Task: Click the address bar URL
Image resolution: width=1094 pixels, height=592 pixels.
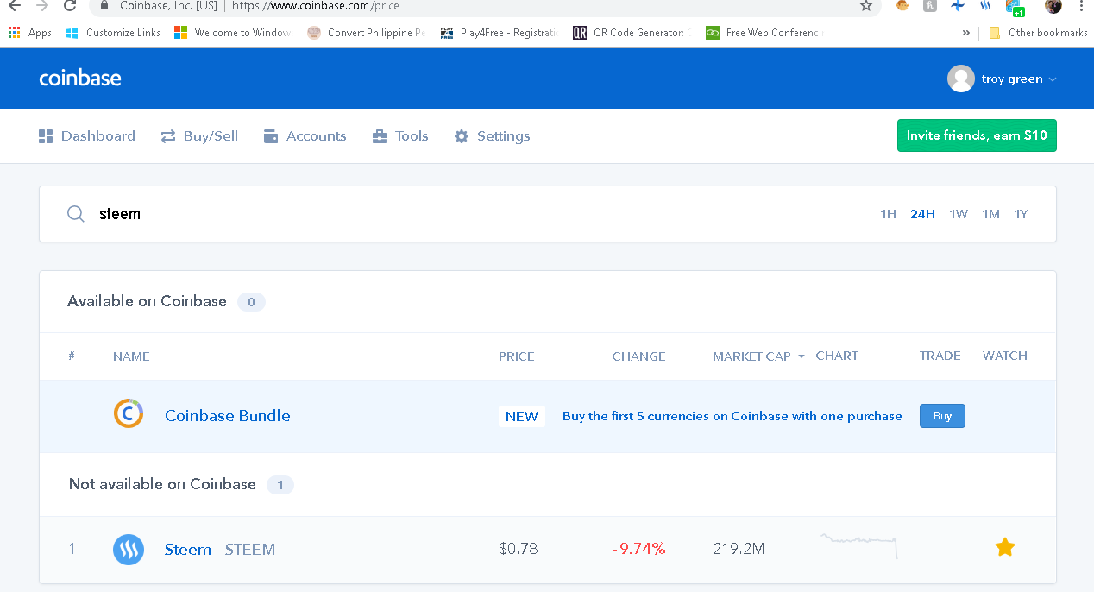Action: tap(315, 6)
